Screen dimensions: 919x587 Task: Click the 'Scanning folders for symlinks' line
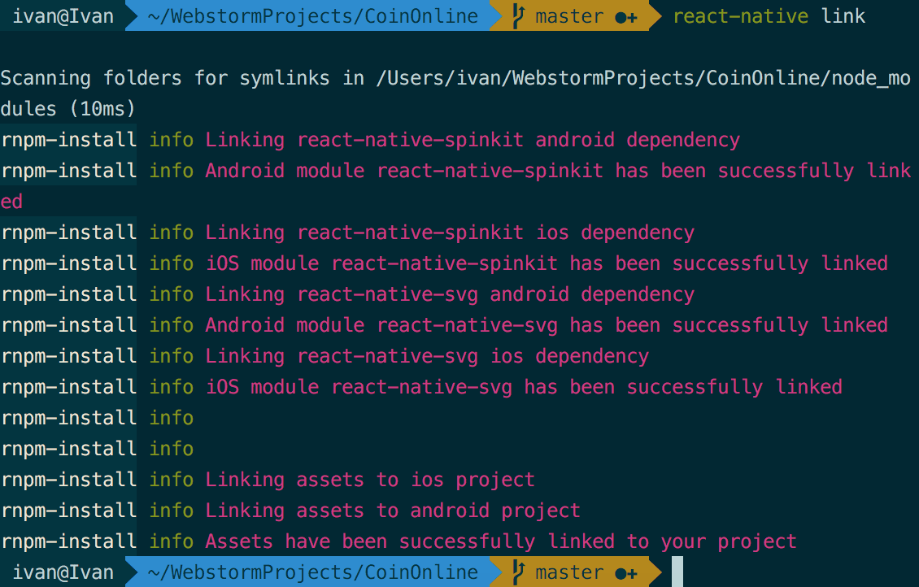pyautogui.click(x=455, y=78)
